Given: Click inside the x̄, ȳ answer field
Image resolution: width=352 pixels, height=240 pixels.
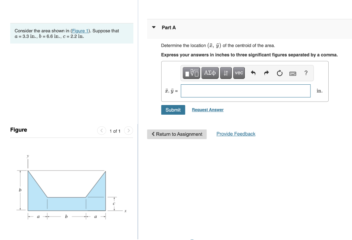Looking at the screenshot, I should (x=245, y=91).
